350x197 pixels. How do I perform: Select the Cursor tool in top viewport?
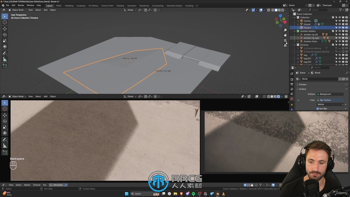[x=5, y=22]
